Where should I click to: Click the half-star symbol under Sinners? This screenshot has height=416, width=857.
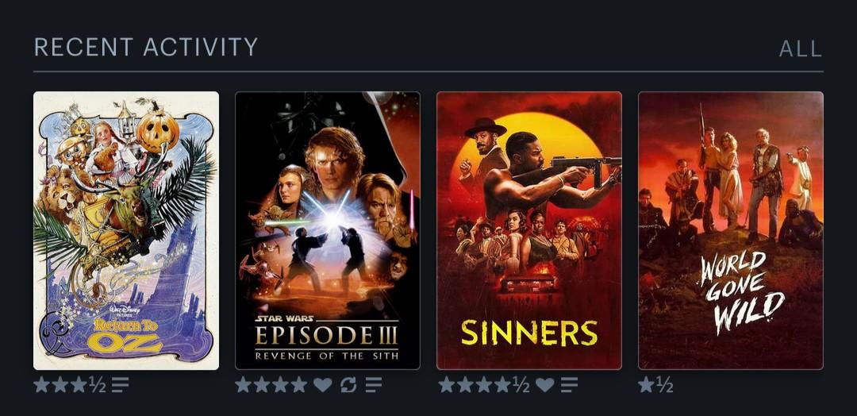tap(521, 385)
